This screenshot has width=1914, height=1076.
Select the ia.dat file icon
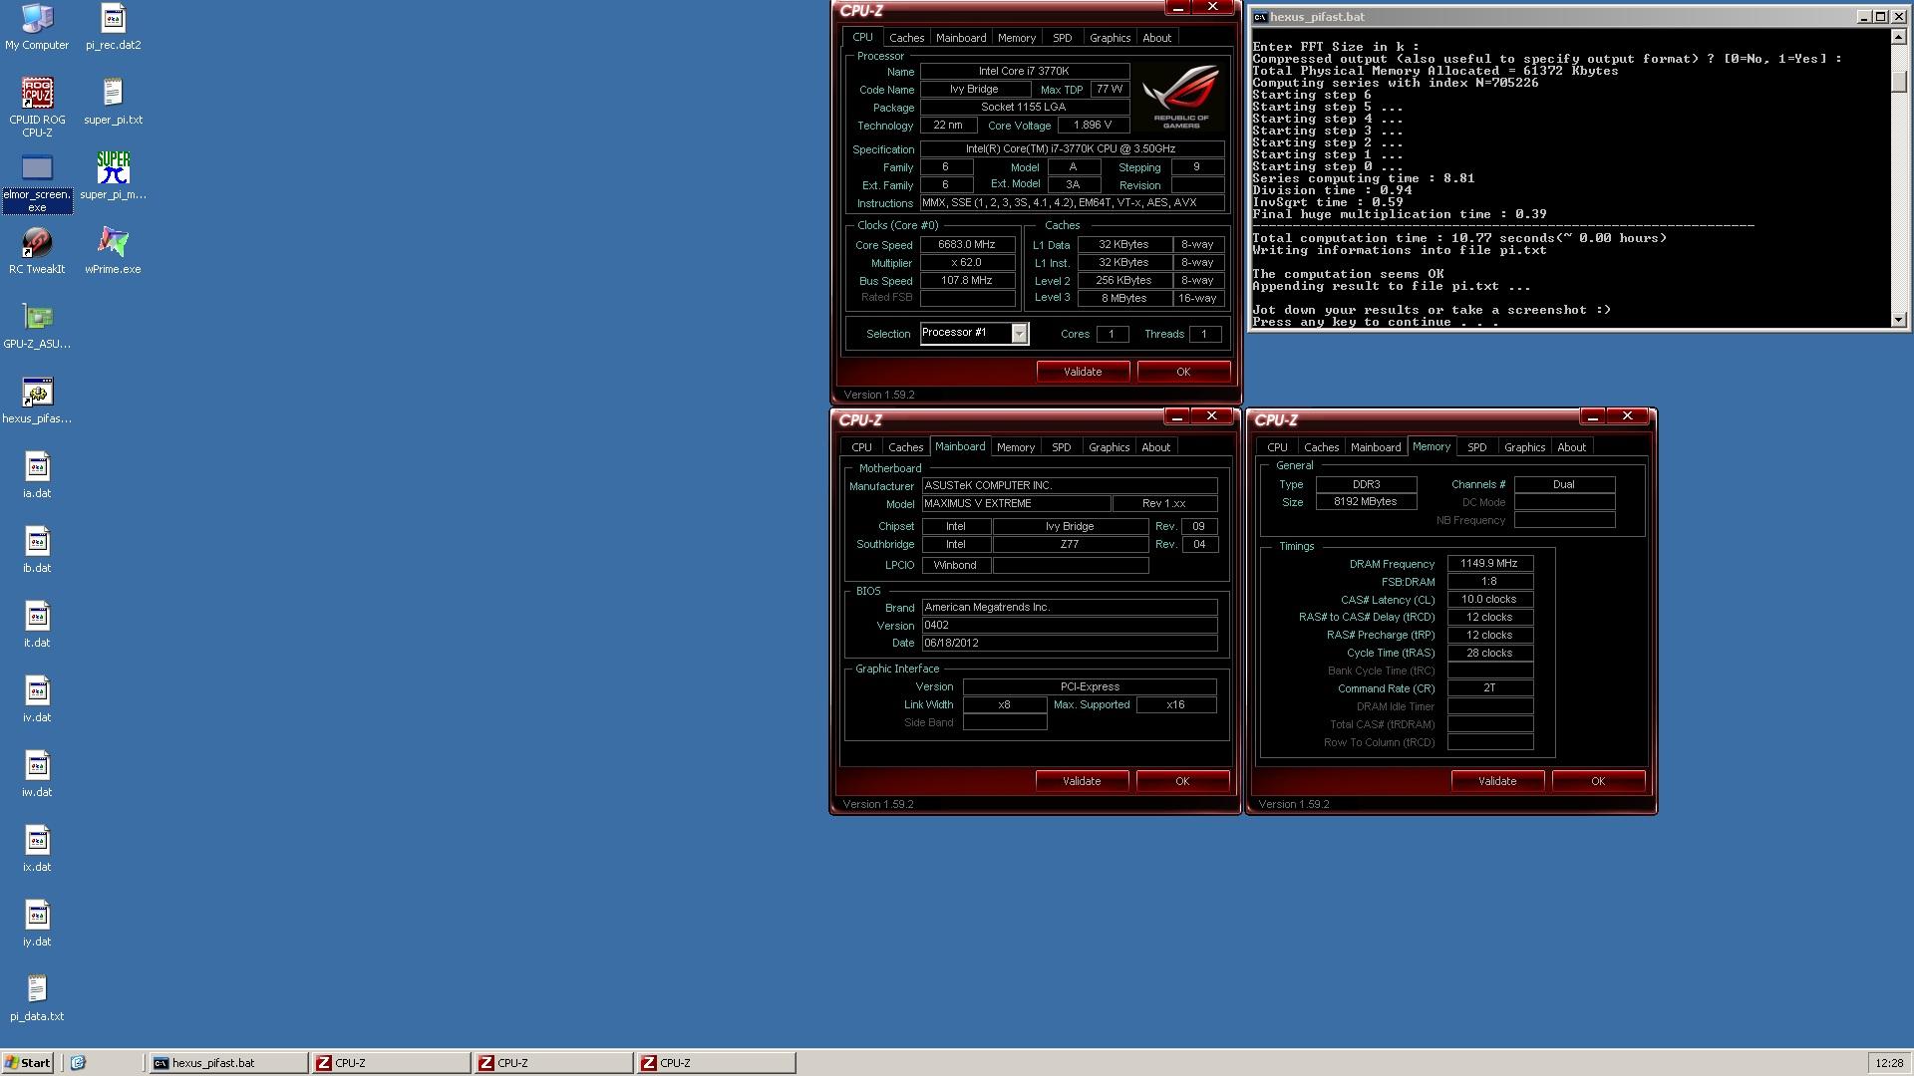(37, 475)
